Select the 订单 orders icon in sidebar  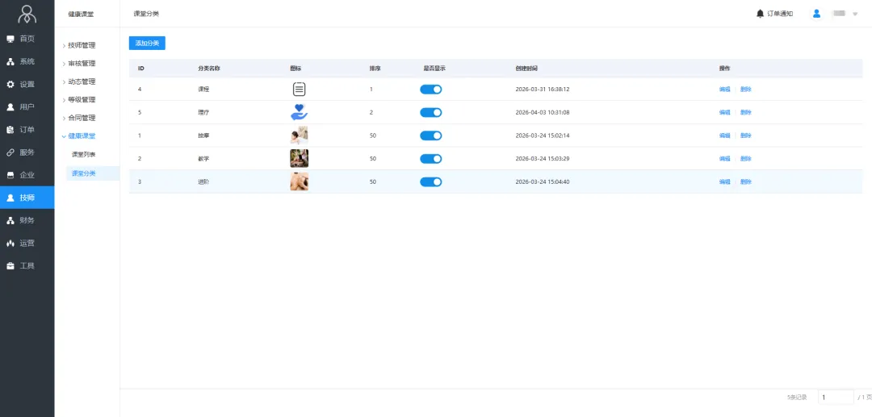pyautogui.click(x=10, y=130)
